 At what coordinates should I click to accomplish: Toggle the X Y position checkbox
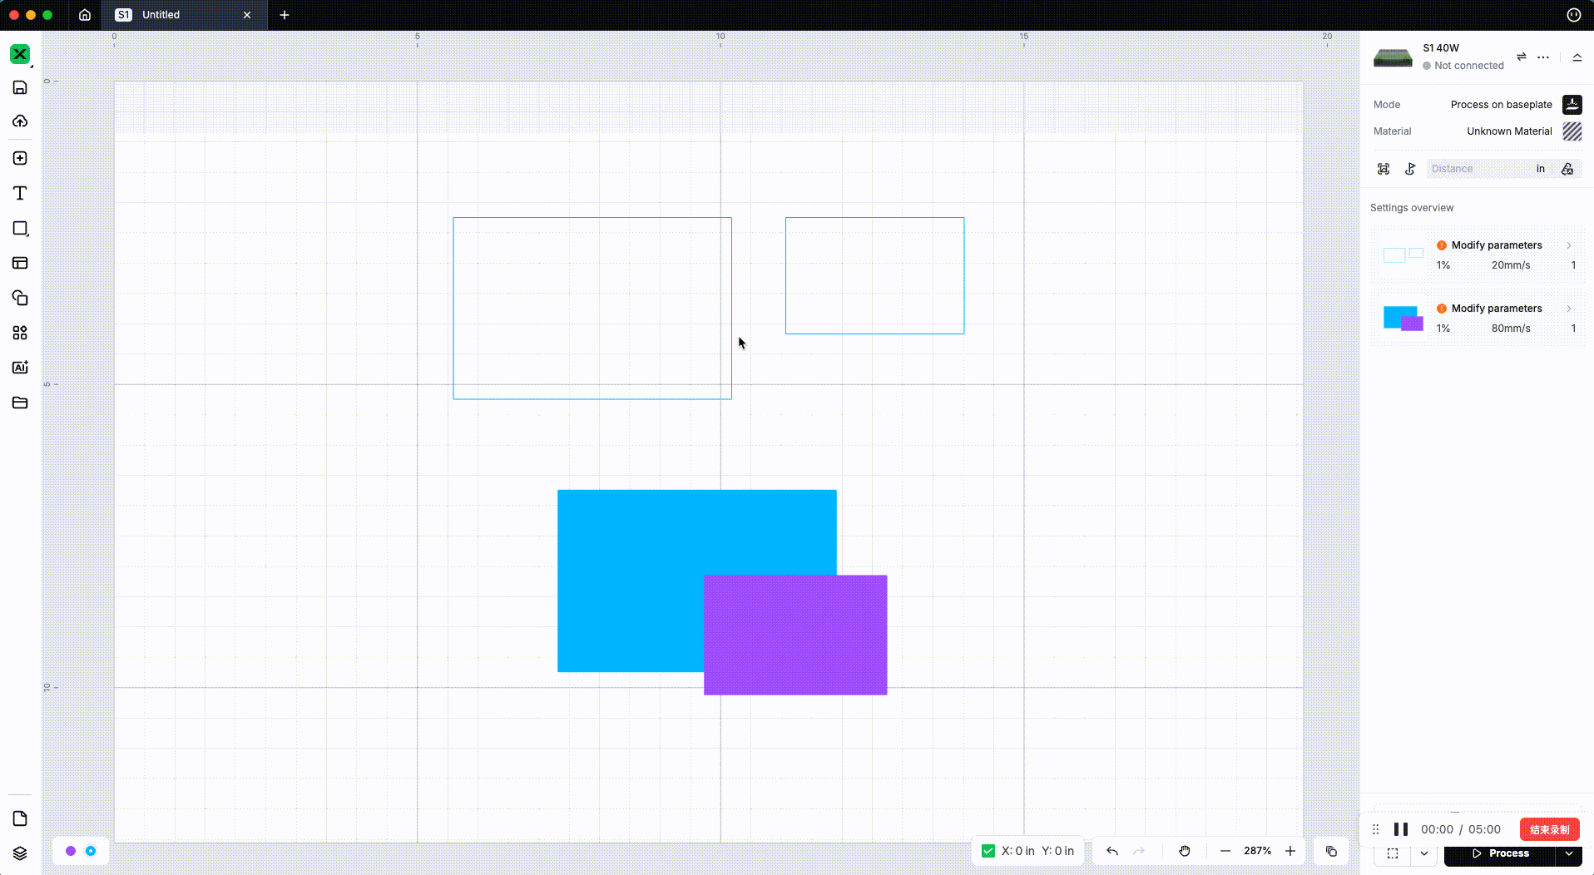pyautogui.click(x=988, y=851)
